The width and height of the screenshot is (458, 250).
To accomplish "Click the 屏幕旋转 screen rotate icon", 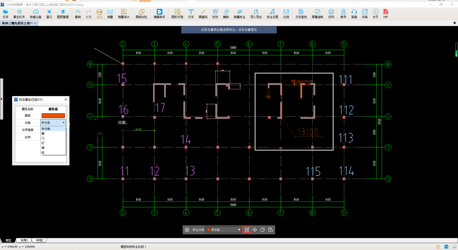I will coord(317,14).
